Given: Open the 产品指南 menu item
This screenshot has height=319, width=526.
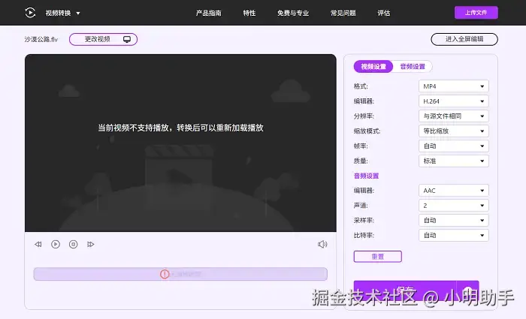Looking at the screenshot, I should (209, 13).
